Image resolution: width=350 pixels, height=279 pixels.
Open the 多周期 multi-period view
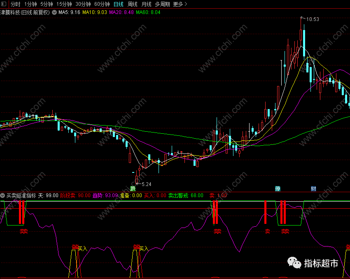[163, 4]
